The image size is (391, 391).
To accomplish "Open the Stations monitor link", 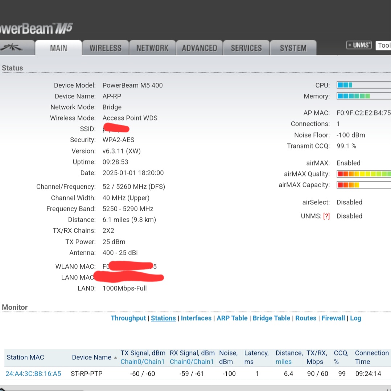I will coord(163,318).
